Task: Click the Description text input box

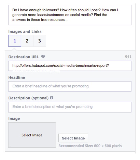Action: click(x=70, y=107)
